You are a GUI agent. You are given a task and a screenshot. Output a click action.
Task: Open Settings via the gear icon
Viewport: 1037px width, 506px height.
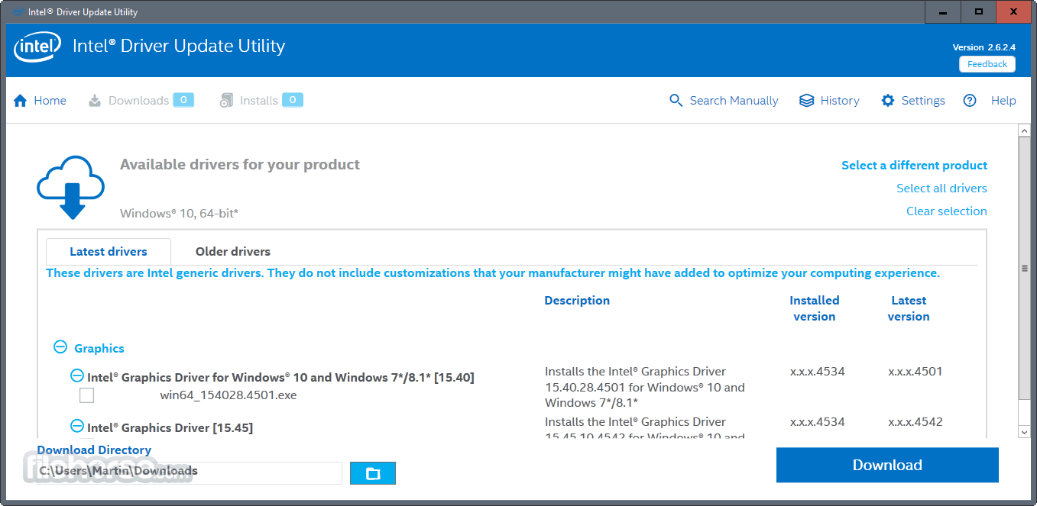coord(887,101)
